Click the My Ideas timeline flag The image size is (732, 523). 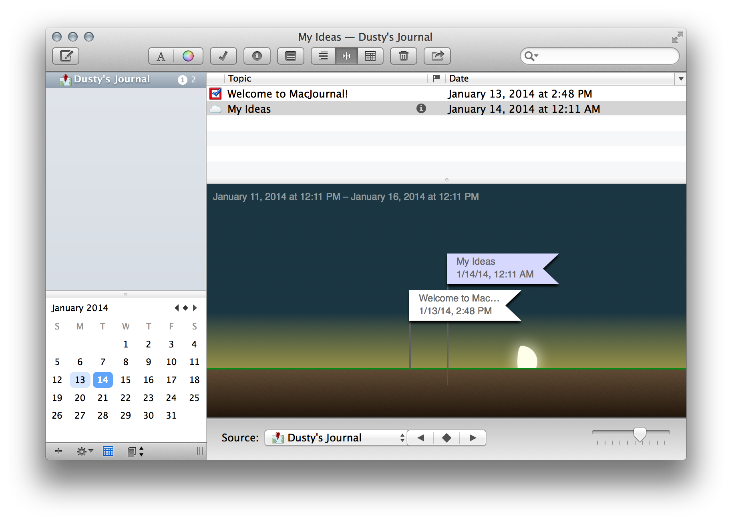coord(495,268)
